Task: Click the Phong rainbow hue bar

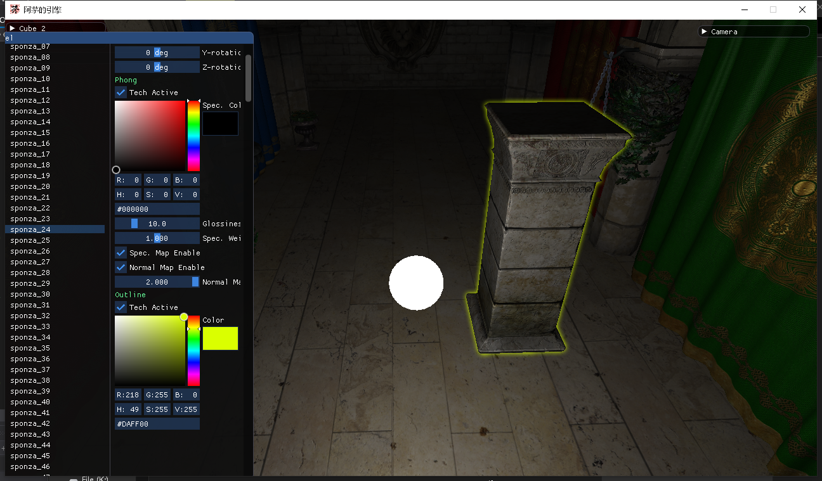Action: [x=193, y=136]
